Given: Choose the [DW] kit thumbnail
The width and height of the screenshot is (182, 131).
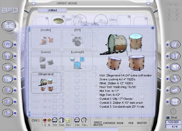Looking at the screenshot, I should pos(78,39).
